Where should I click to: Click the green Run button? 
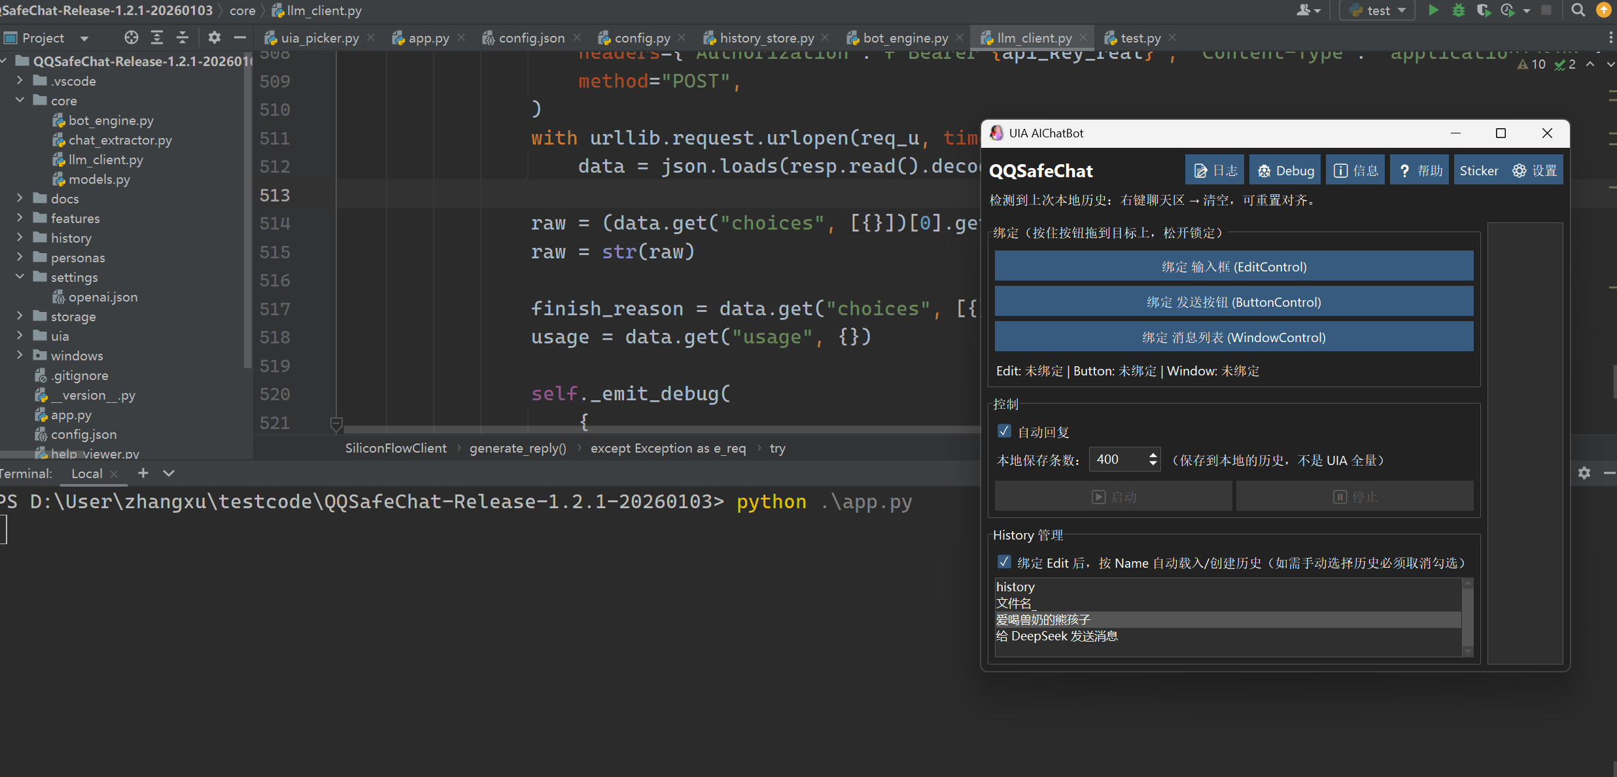click(1433, 10)
